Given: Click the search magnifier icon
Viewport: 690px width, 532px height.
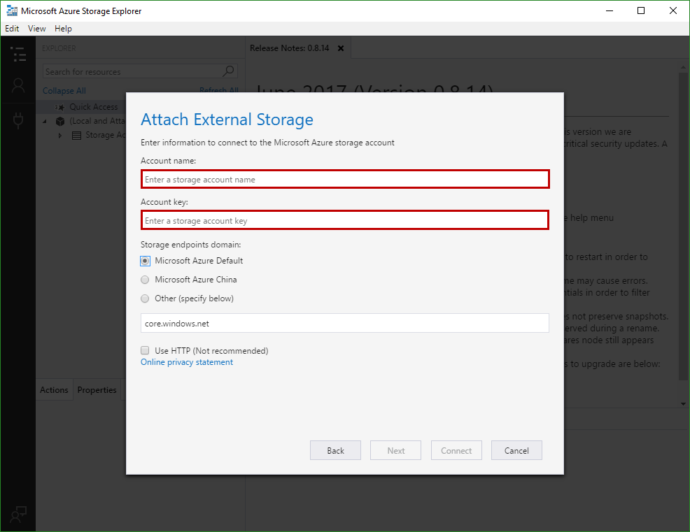Looking at the screenshot, I should click(229, 71).
